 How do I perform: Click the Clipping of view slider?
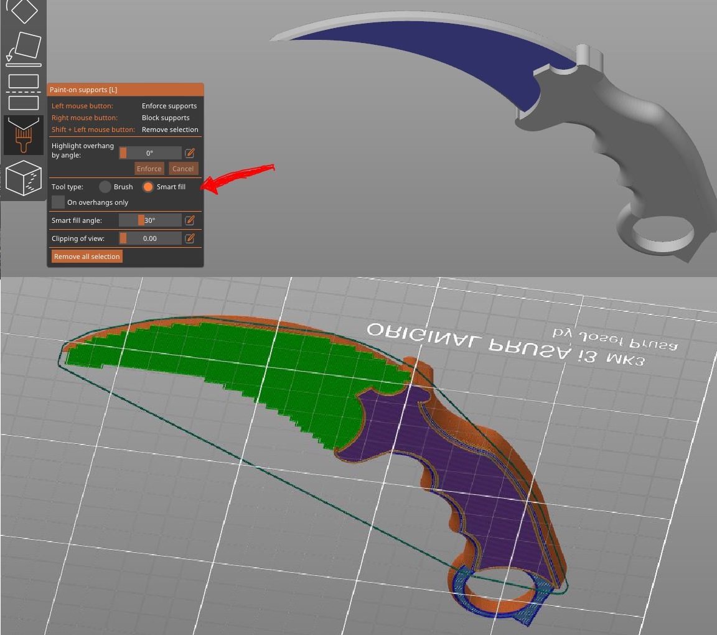(x=150, y=238)
